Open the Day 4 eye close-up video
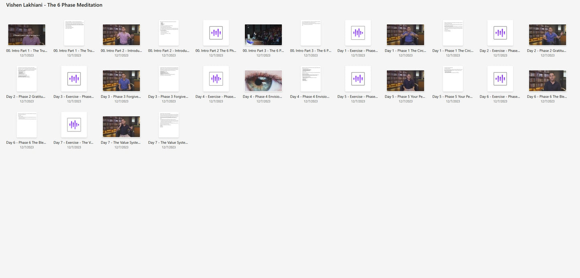 pyautogui.click(x=263, y=81)
